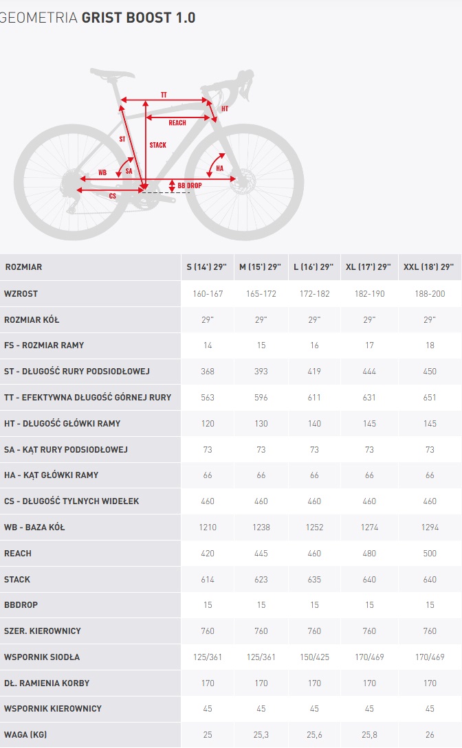Click the STACK label in the diagram
The image size is (462, 748).
157,145
